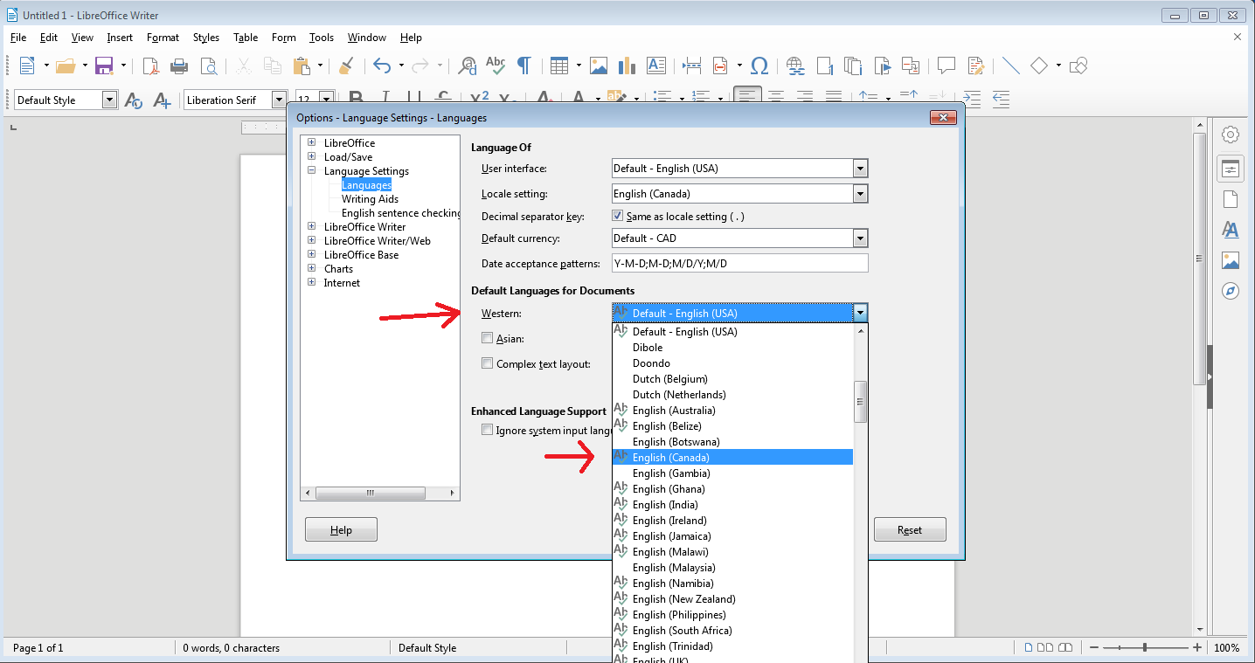Enable the Asian languages checkbox
This screenshot has height=663, width=1255.
coord(488,338)
